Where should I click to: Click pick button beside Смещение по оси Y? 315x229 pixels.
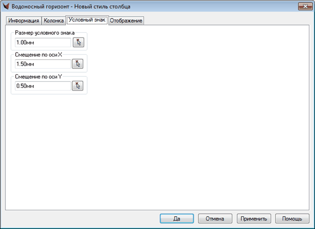click(77, 86)
